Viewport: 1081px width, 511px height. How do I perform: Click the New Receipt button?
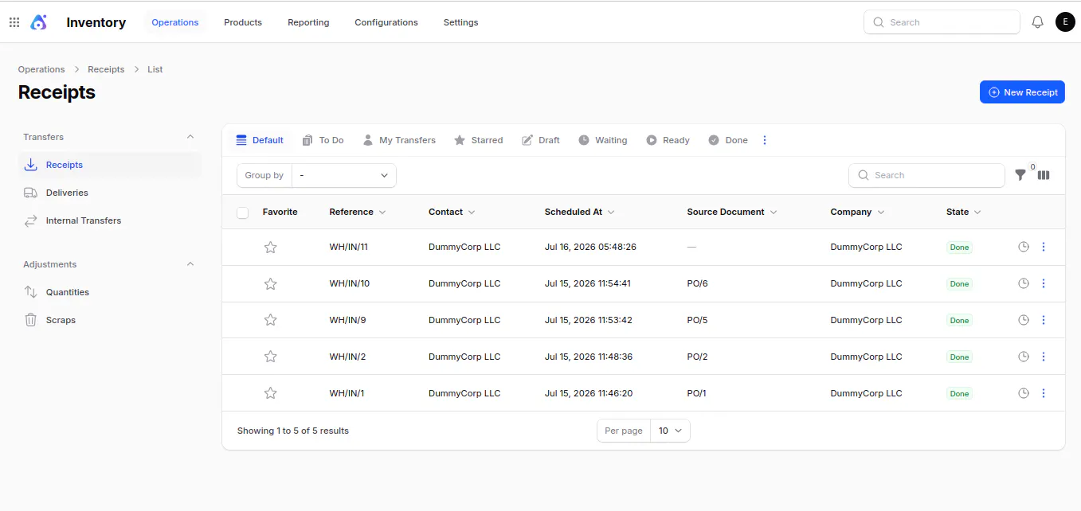click(1022, 92)
